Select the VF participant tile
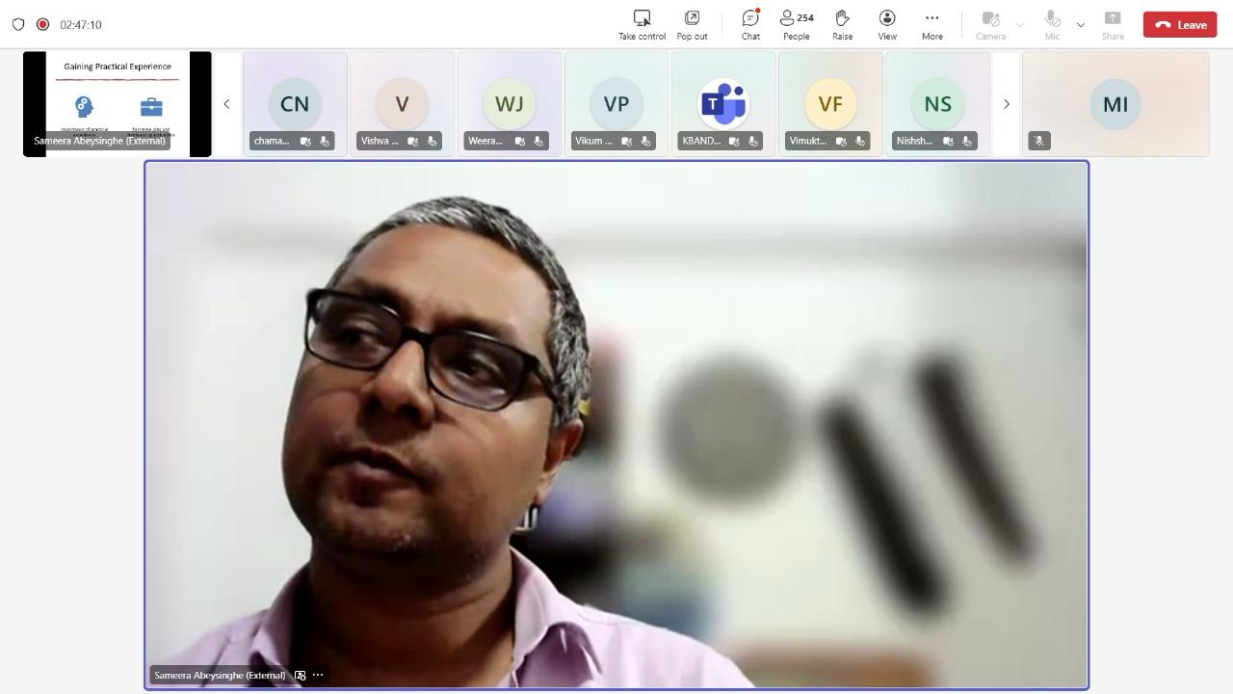The width and height of the screenshot is (1233, 694). pos(829,103)
